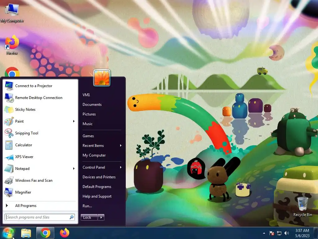This screenshot has width=318, height=239.
Task: Click the search magnifier icon
Action: [x=71, y=217]
